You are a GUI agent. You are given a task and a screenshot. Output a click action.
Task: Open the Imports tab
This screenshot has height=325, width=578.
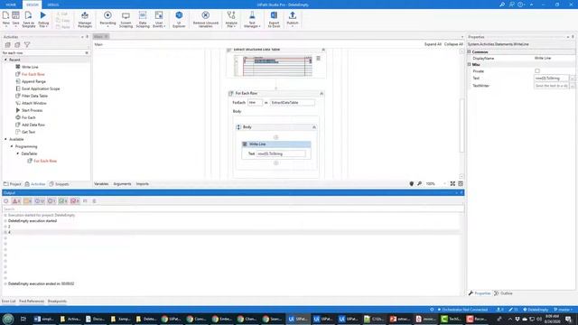143,184
